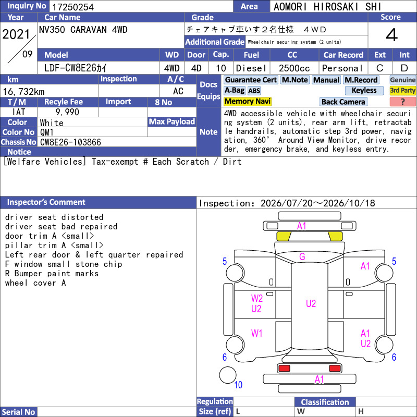Click the chassis number CW8E26-103866
The height and width of the screenshot is (417, 417).
click(x=70, y=142)
